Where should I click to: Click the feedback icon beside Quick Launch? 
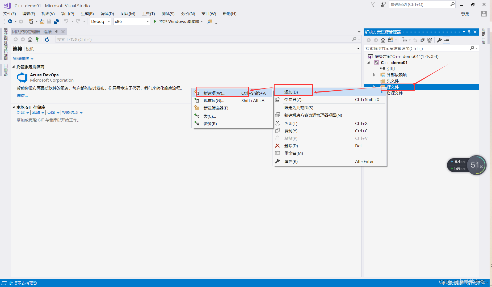click(x=383, y=4)
